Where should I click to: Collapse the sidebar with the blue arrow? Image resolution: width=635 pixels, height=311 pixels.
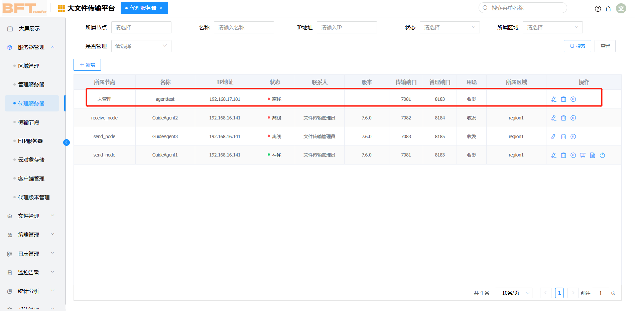(67, 142)
